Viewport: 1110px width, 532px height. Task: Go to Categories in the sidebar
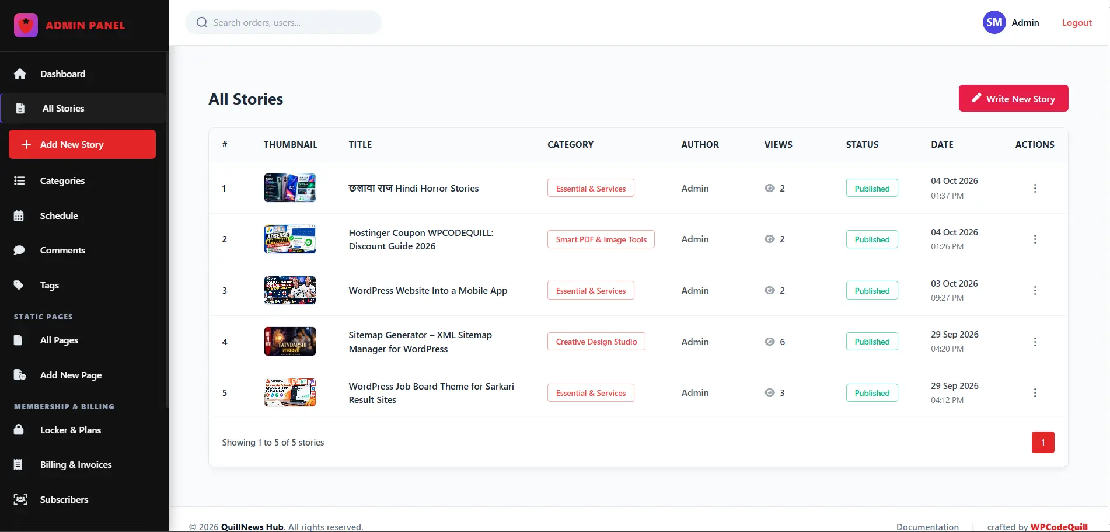[x=83, y=180]
